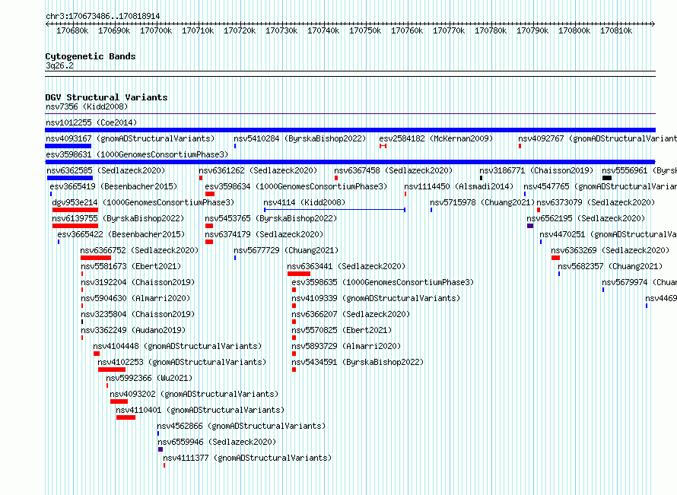Click the red bar under nsv4104448
677x495 pixels.
pyautogui.click(x=97, y=354)
